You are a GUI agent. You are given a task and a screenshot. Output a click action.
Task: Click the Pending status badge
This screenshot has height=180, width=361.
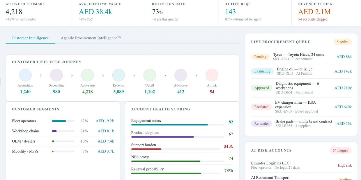pyautogui.click(x=260, y=57)
